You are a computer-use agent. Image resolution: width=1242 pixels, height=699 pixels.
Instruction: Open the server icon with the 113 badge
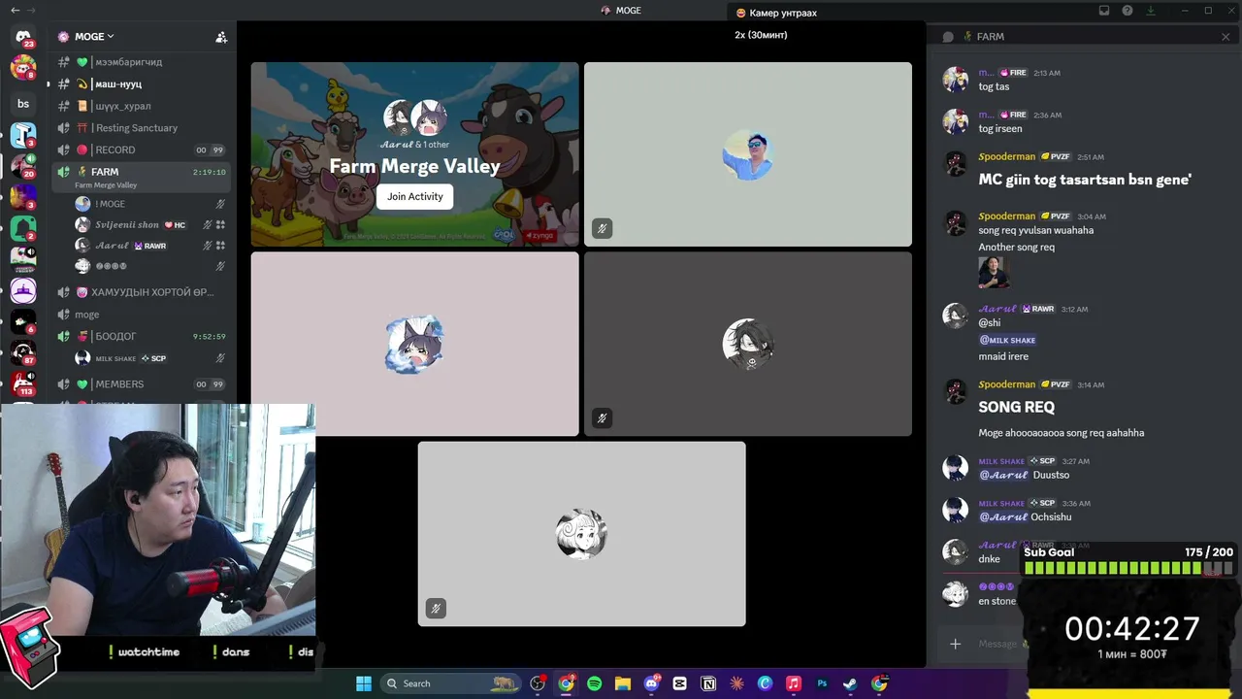(23, 384)
